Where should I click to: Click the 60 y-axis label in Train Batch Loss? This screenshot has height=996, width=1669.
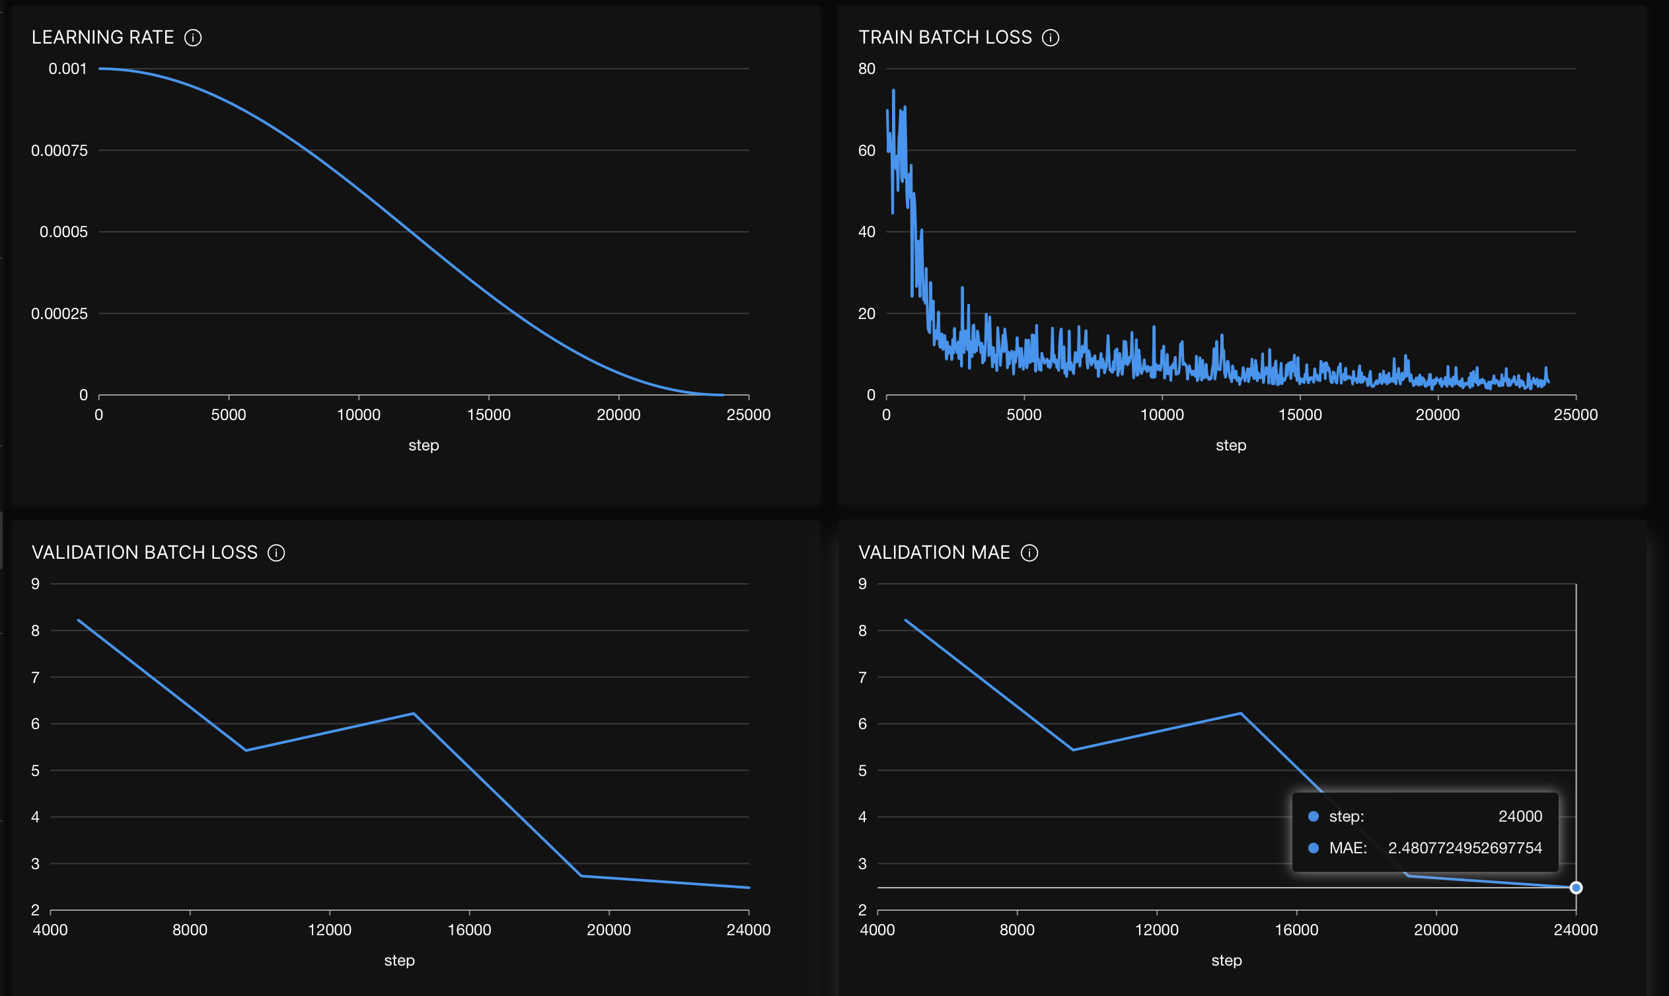867,151
